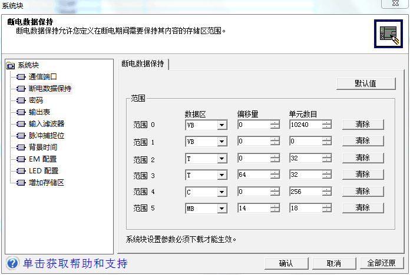Click the 全部还原 button
Image resolution: width=410 pixels, height=275 pixels.
pos(381,263)
